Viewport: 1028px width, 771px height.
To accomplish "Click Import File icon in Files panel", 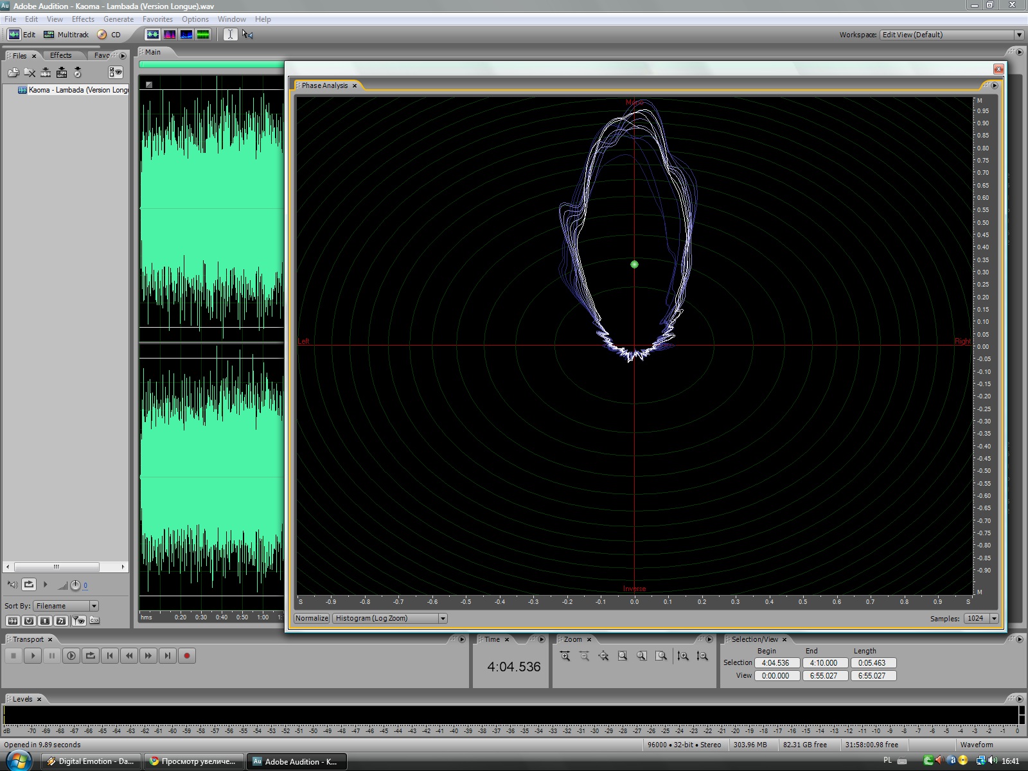I will point(13,73).
